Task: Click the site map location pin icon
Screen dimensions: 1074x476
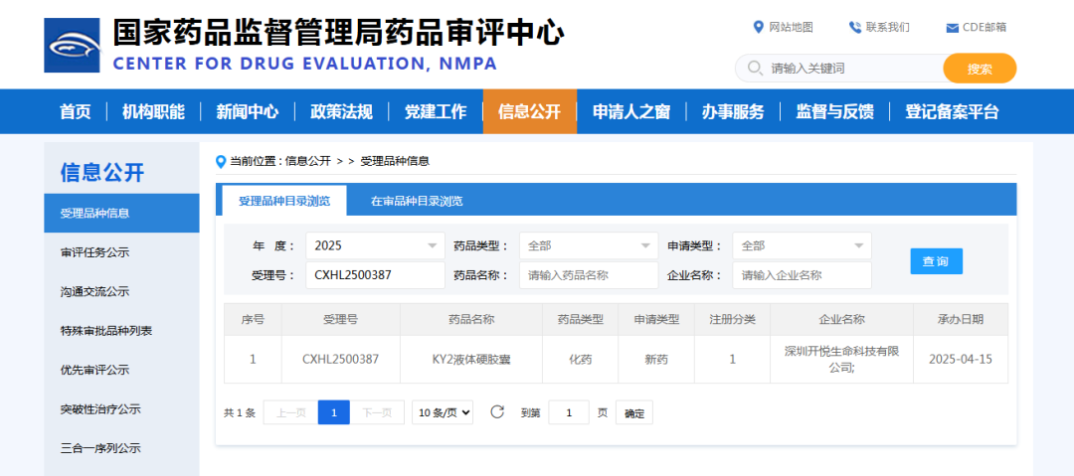Action: [x=758, y=27]
